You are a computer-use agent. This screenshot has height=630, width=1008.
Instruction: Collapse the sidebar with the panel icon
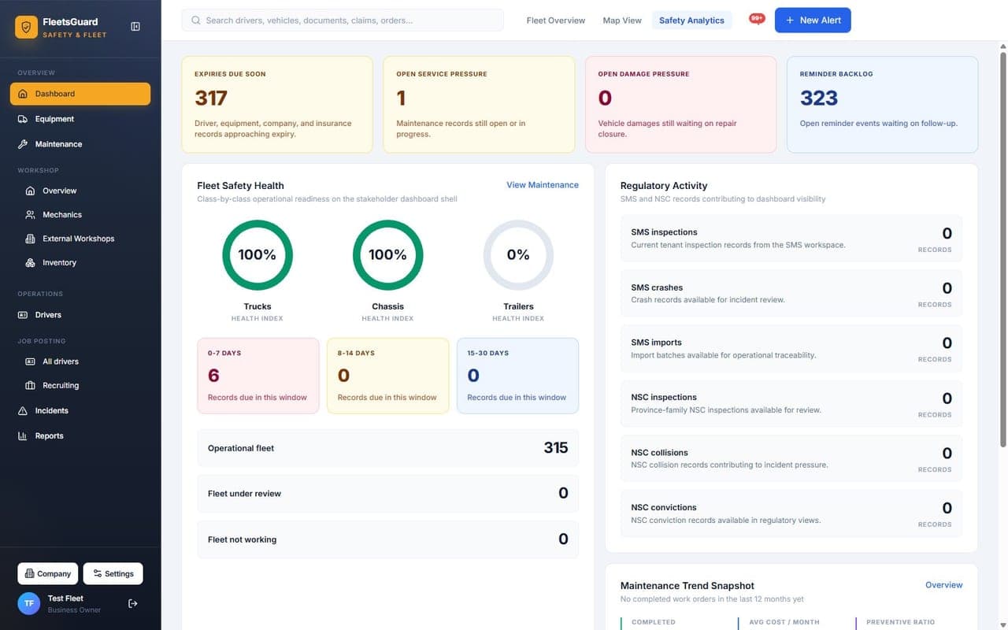pyautogui.click(x=135, y=27)
